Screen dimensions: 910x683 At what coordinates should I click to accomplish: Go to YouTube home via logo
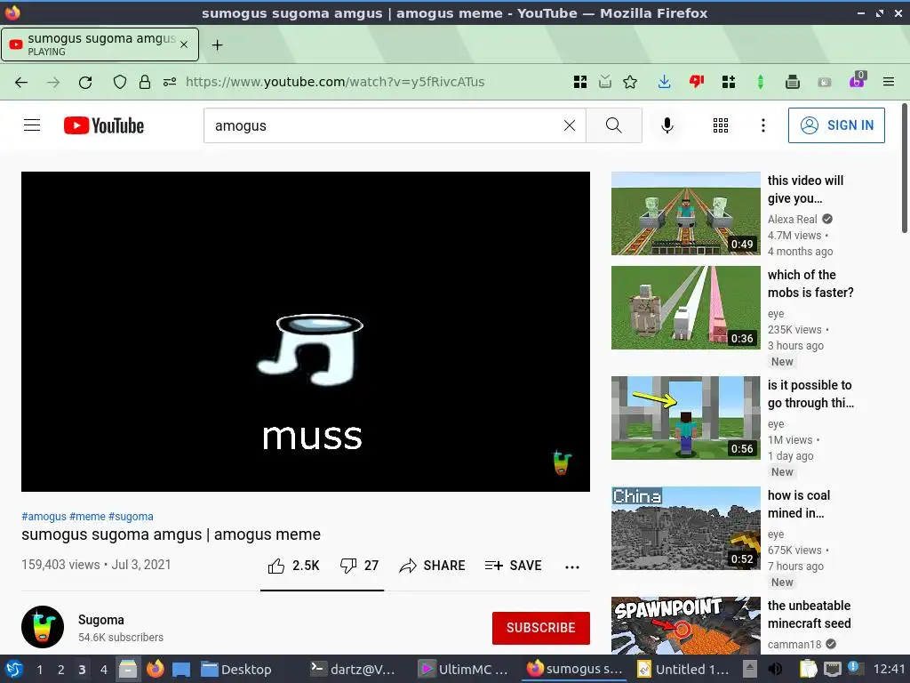(x=104, y=125)
